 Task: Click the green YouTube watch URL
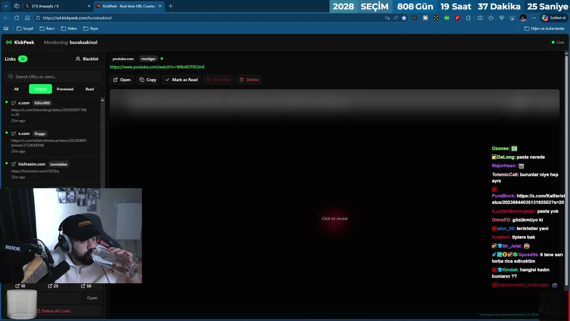click(157, 67)
